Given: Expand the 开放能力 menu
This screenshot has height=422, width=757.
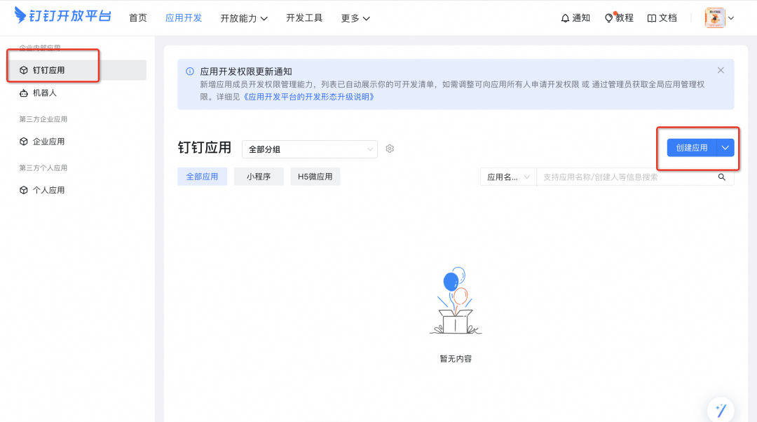Looking at the screenshot, I should pyautogui.click(x=244, y=18).
